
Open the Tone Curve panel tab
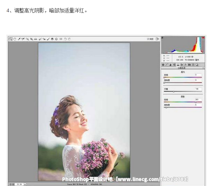167,65
